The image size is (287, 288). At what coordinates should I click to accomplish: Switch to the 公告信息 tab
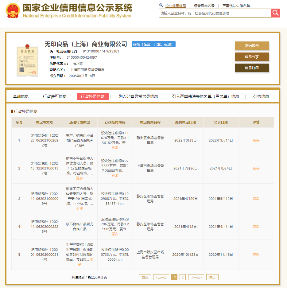point(261,96)
